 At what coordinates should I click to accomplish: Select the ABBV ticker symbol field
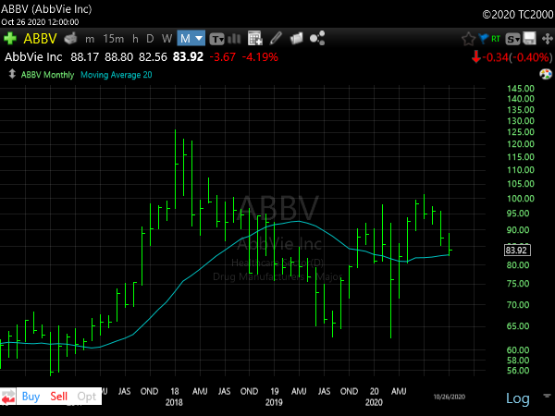click(40, 38)
